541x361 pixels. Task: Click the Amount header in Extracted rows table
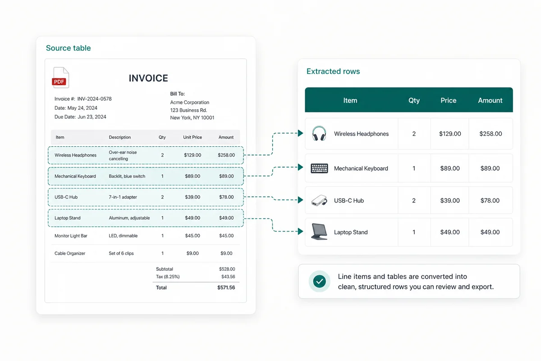(490, 101)
